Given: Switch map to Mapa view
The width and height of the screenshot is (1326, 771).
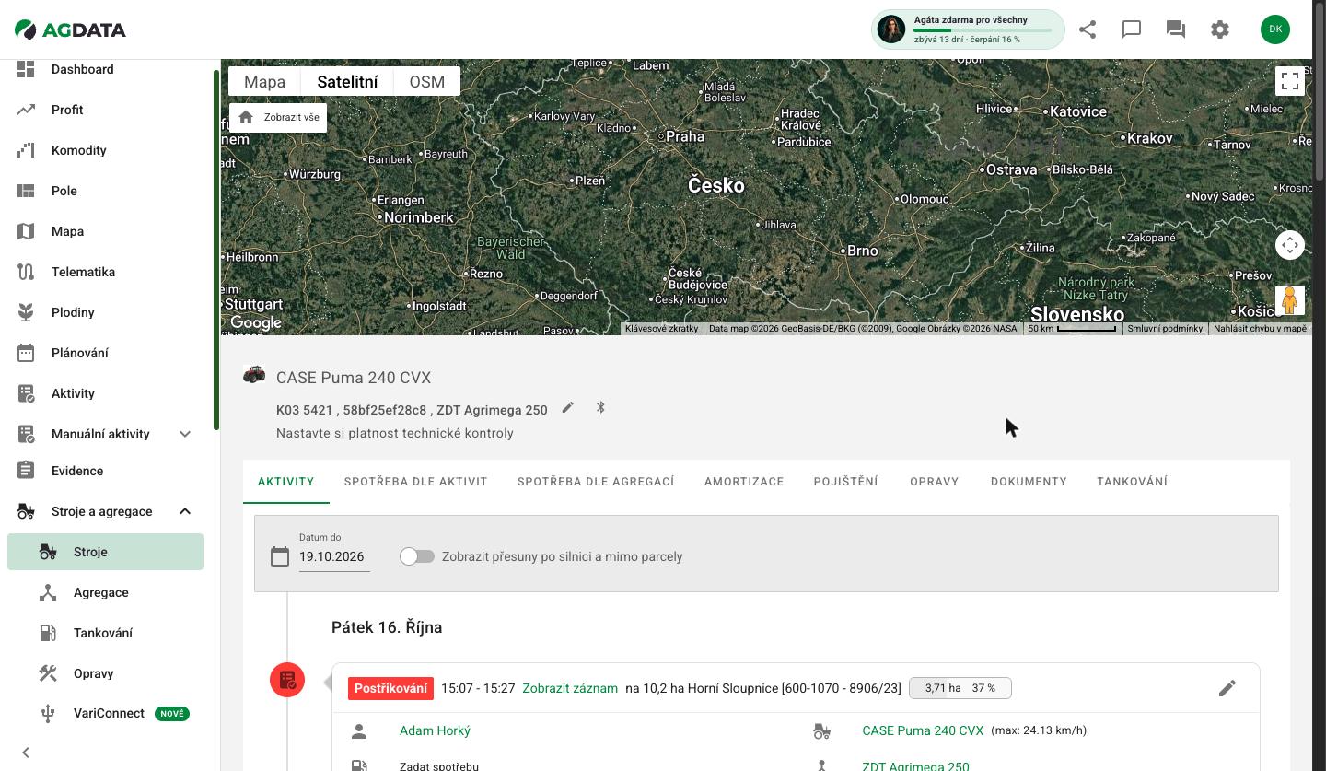Looking at the screenshot, I should click(264, 82).
